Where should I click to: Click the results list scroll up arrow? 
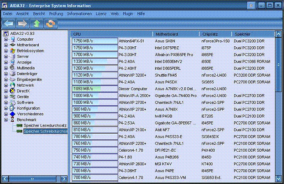pyautogui.click(x=278, y=34)
